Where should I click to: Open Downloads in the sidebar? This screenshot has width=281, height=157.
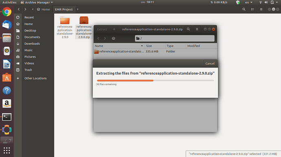point(32,43)
